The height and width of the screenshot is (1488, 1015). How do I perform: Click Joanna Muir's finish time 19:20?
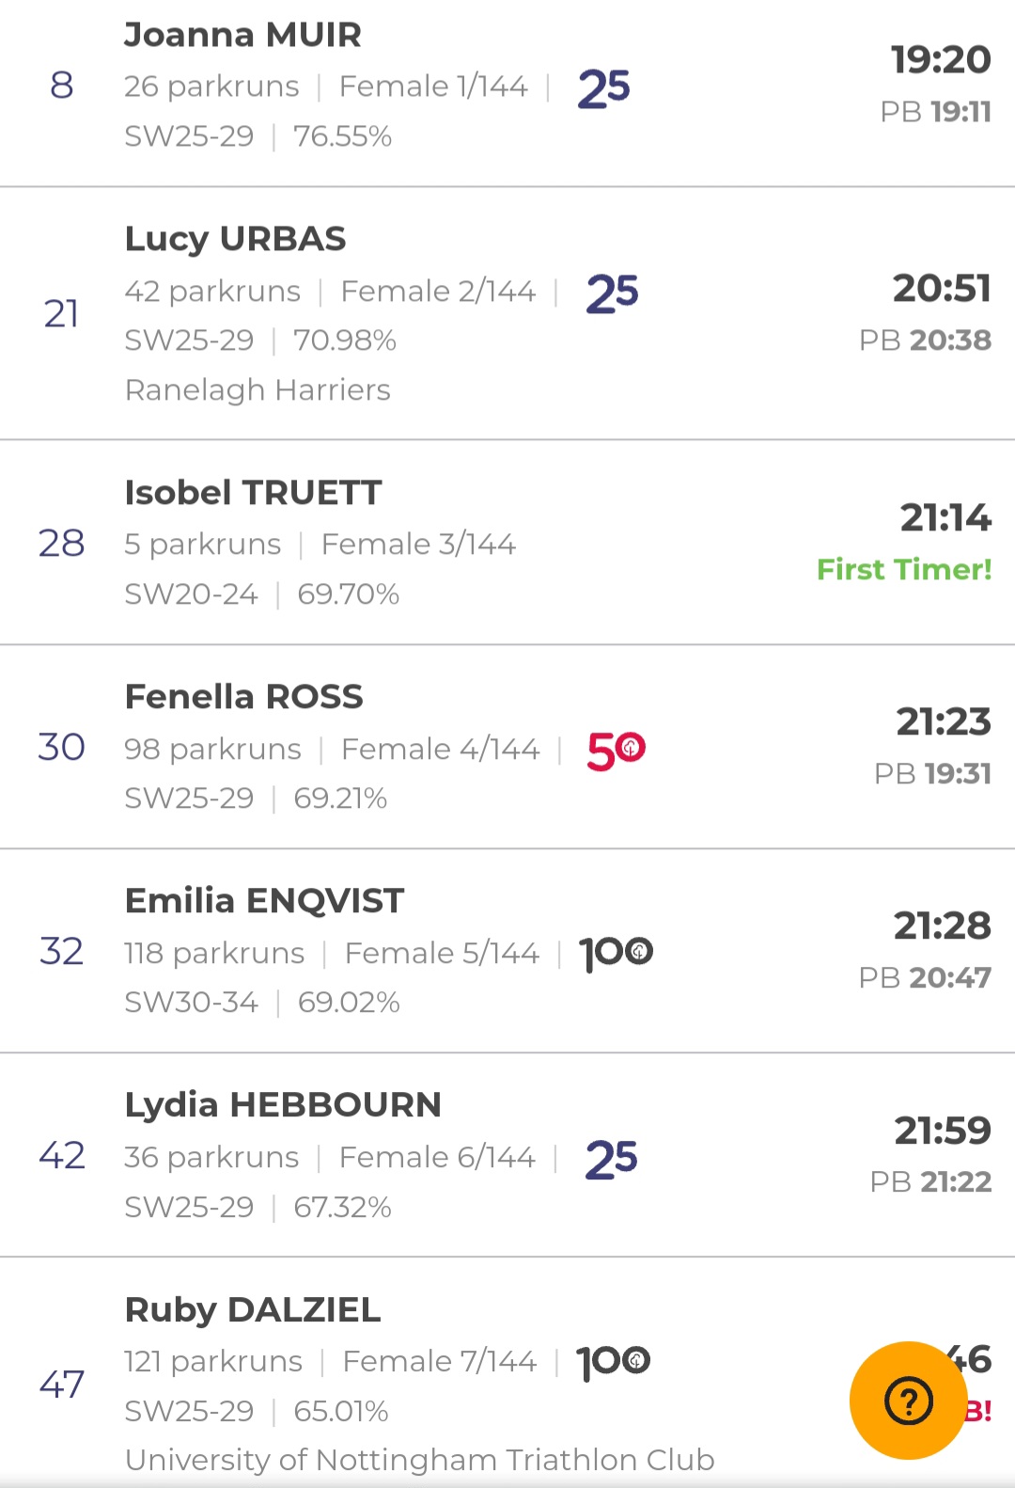click(x=941, y=60)
